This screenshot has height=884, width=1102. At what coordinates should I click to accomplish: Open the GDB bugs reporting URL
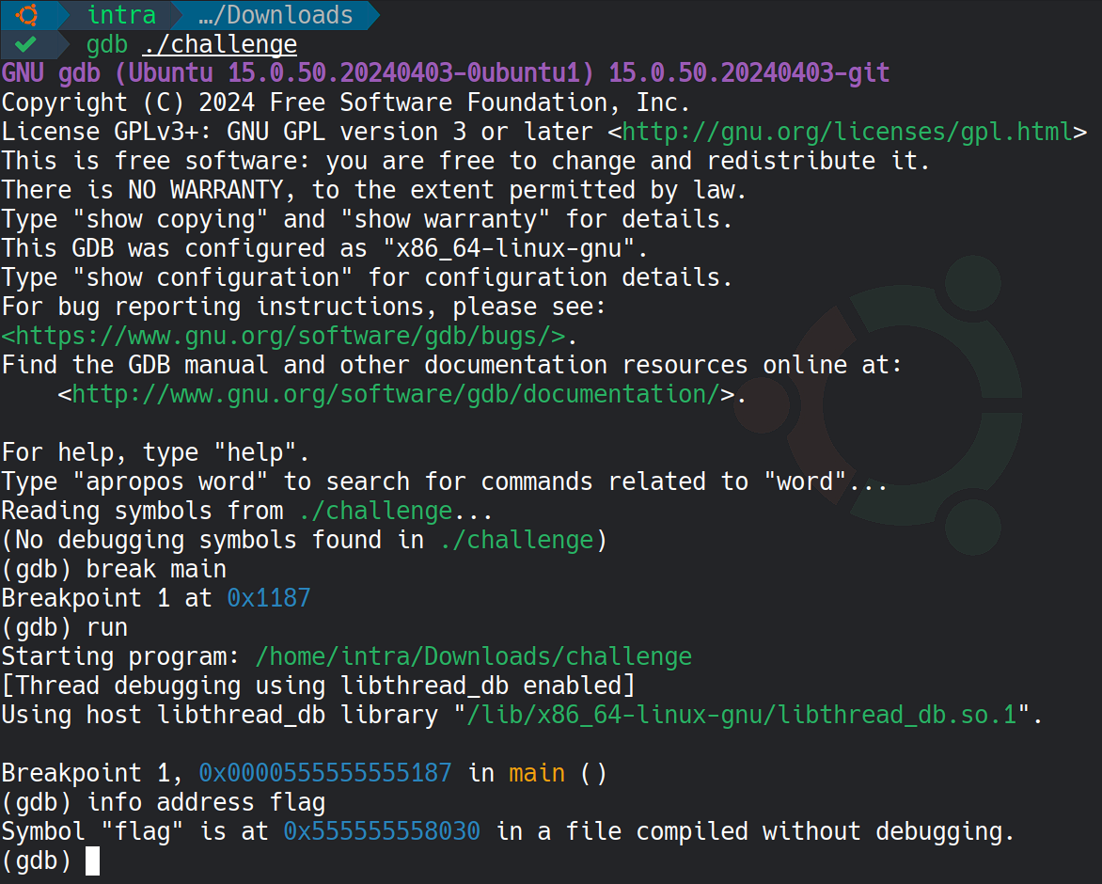pyautogui.click(x=282, y=336)
